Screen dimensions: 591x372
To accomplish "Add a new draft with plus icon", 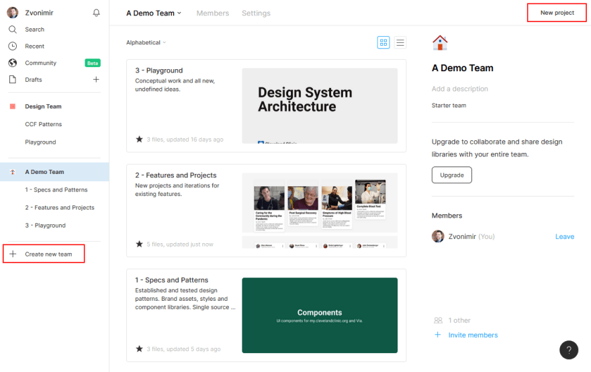I will (x=96, y=79).
